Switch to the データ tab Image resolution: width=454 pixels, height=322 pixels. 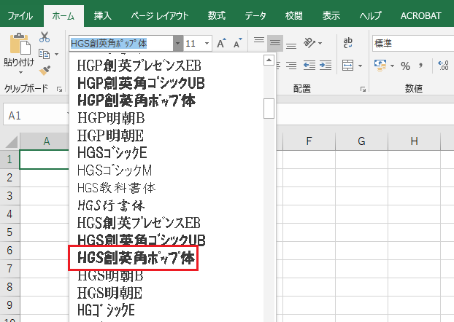click(255, 15)
